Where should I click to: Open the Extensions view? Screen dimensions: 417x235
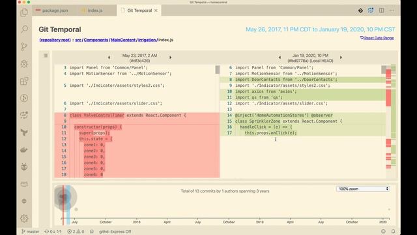[x=24, y=81]
